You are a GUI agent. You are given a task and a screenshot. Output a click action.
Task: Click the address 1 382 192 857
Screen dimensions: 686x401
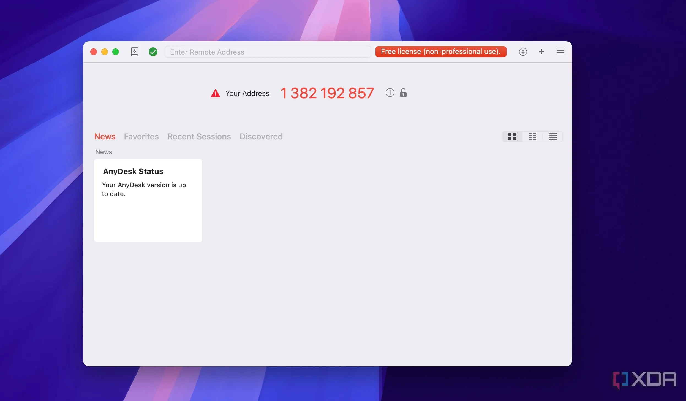[327, 93]
